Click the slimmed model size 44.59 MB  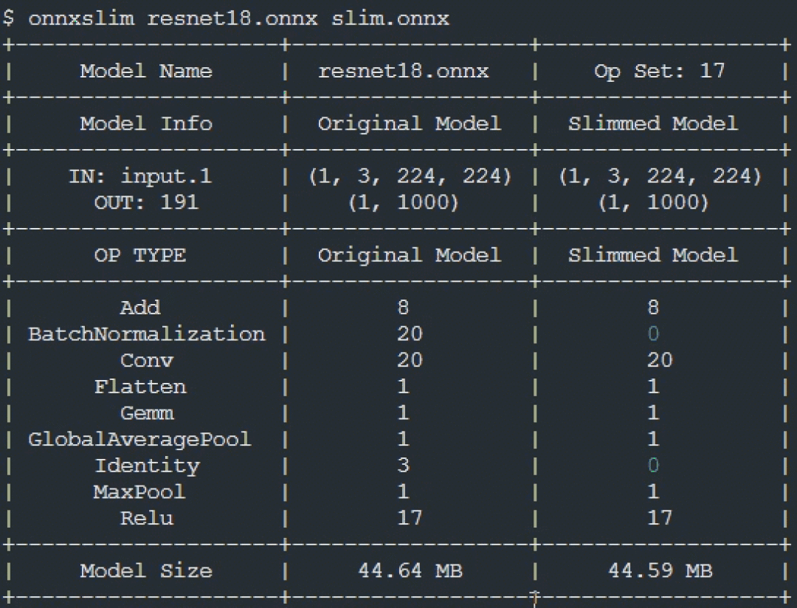pos(660,570)
